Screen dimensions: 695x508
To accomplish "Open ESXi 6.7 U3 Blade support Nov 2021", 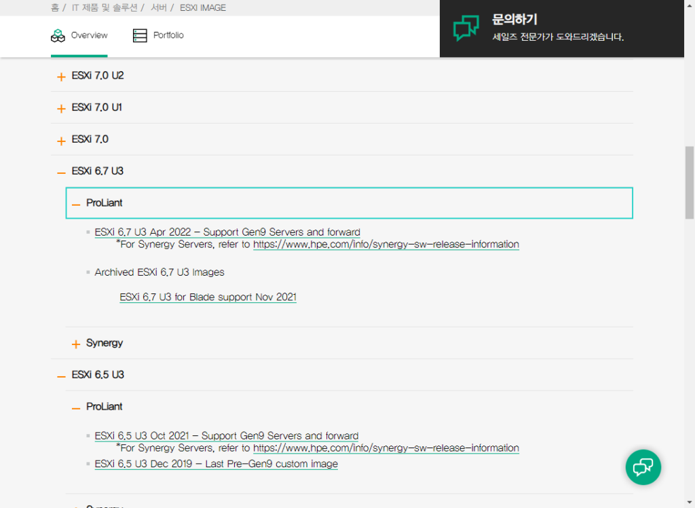I will point(208,297).
